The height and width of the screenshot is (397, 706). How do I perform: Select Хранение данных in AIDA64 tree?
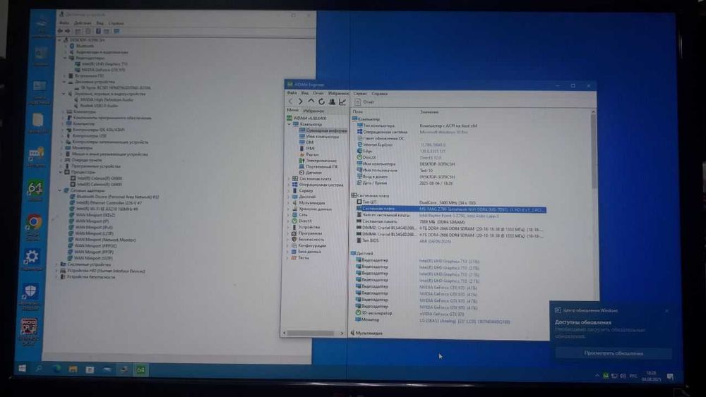pyautogui.click(x=311, y=209)
